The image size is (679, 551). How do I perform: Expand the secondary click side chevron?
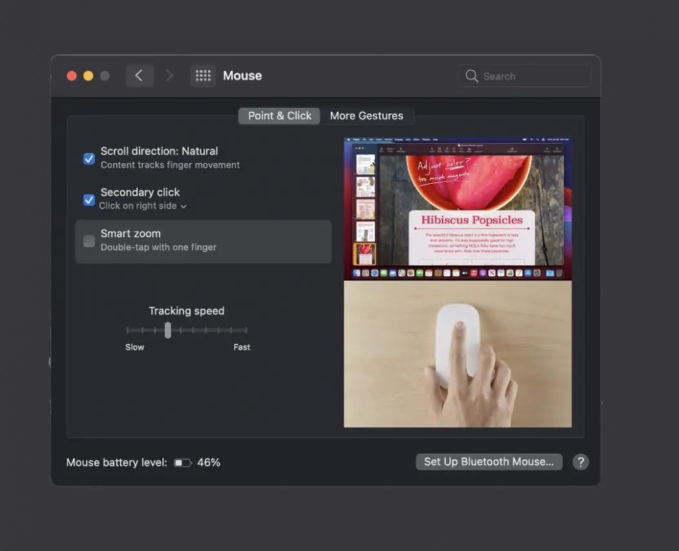[x=184, y=206]
